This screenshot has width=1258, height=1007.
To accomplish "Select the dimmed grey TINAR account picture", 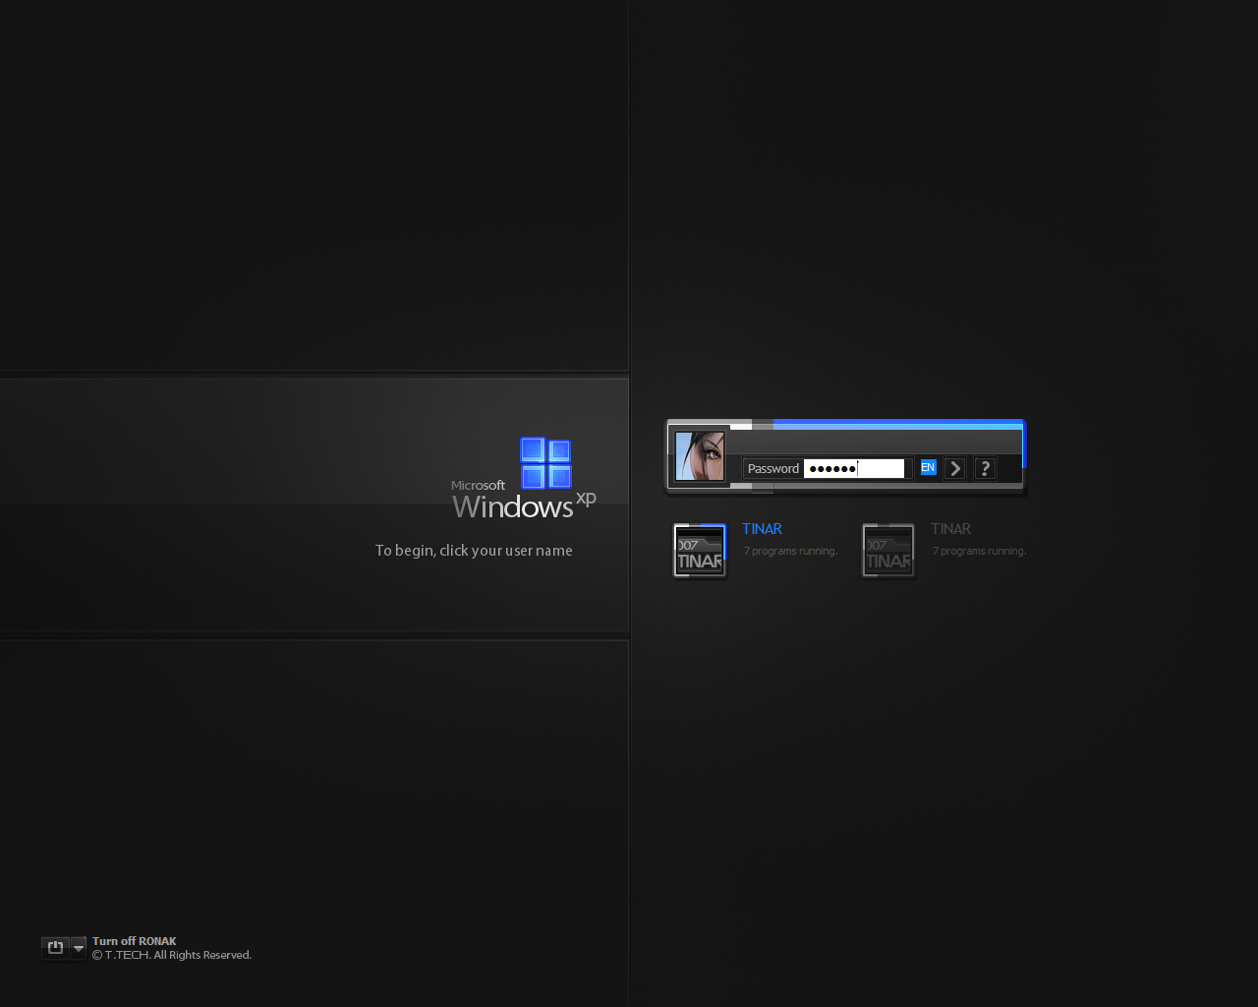I will pos(888,551).
